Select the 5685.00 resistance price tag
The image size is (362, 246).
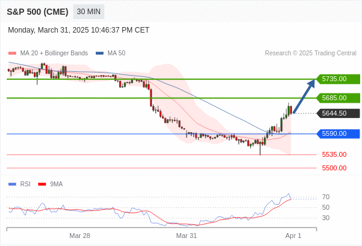coord(338,98)
